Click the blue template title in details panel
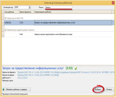The image size is (116, 97). (33, 68)
